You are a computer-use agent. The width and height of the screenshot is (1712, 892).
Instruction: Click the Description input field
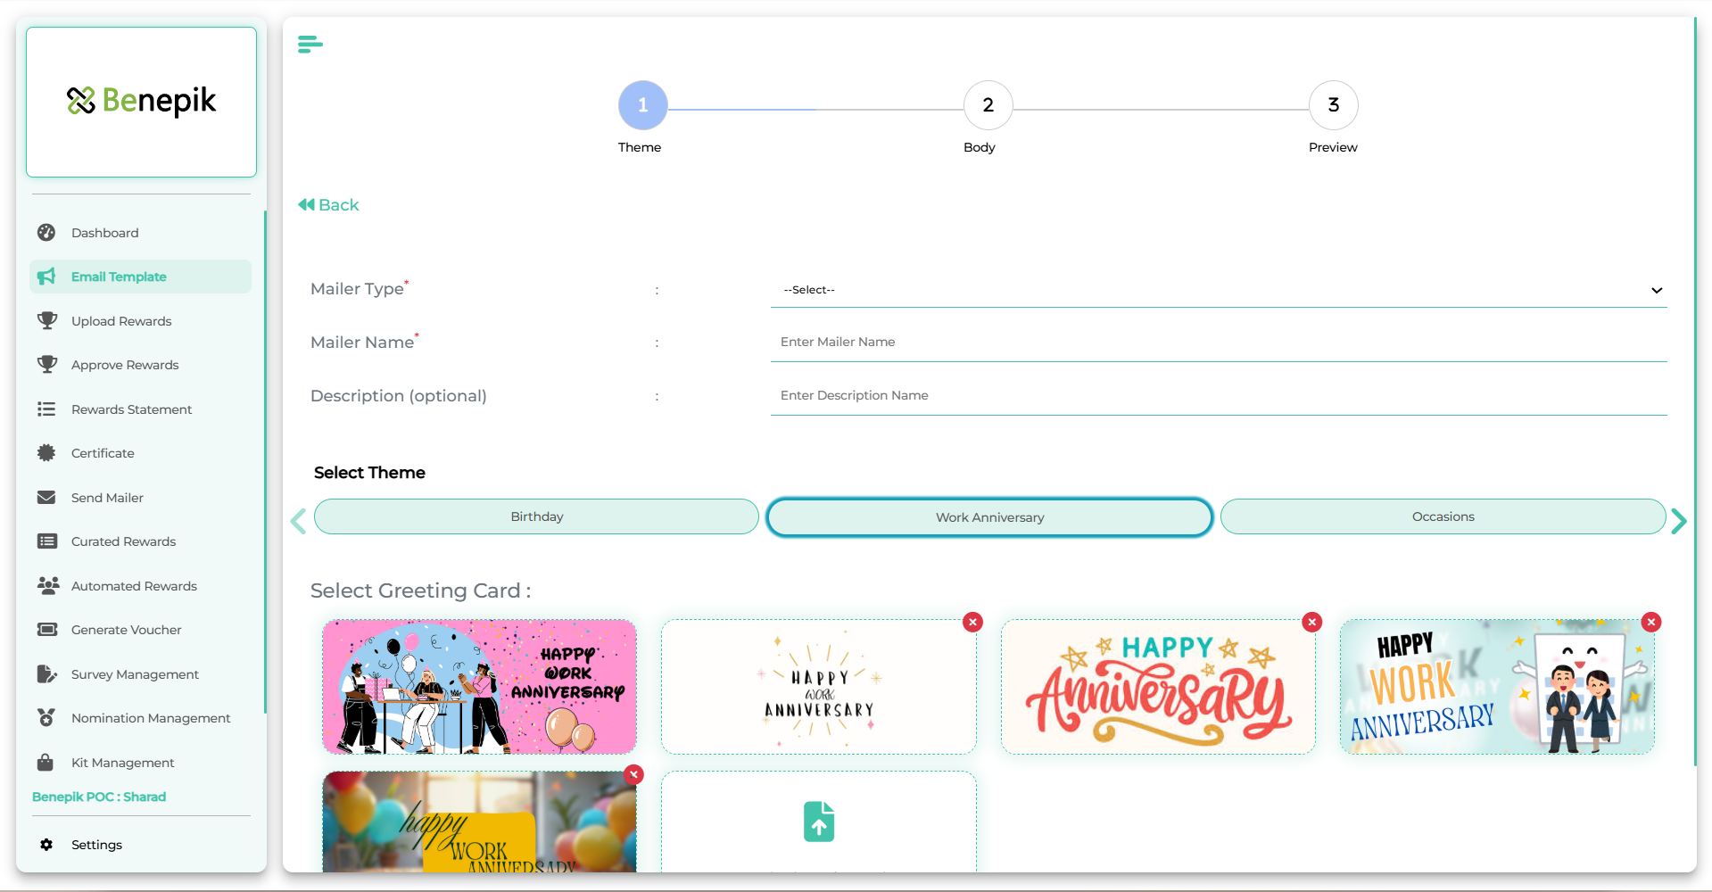click(x=1219, y=396)
